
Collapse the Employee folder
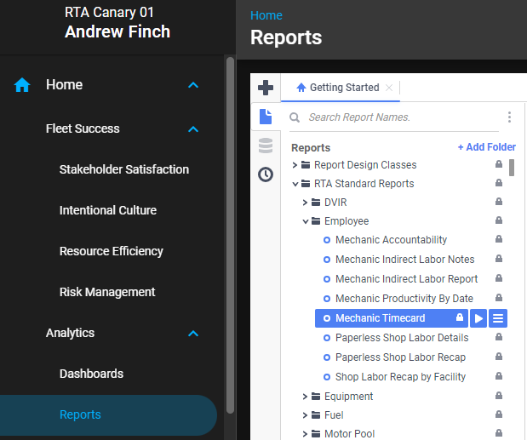coord(306,222)
